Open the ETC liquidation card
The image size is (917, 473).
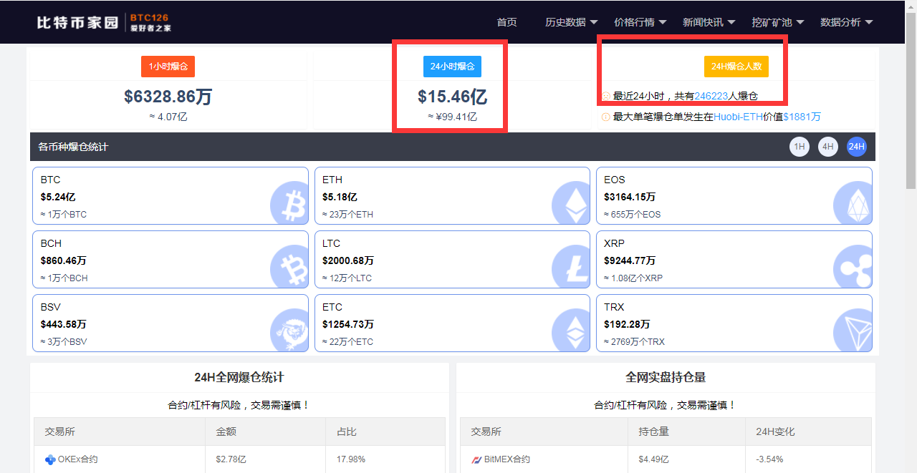coord(452,323)
